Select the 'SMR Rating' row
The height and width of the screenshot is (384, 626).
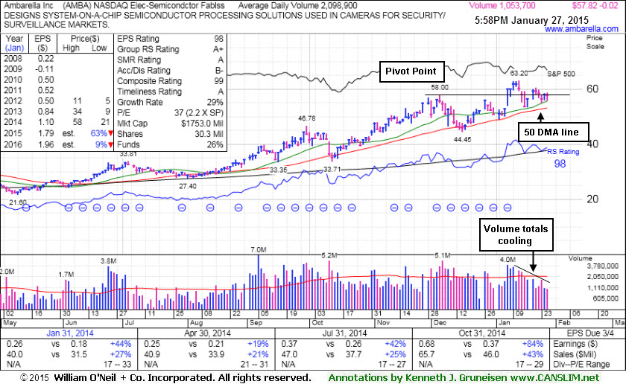click(170, 60)
